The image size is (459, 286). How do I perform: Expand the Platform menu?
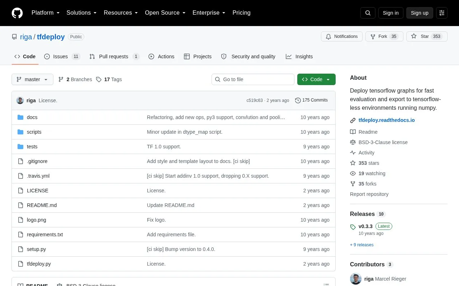tap(46, 13)
